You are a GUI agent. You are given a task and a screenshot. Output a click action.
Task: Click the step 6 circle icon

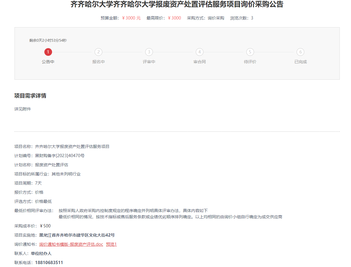[x=300, y=52]
